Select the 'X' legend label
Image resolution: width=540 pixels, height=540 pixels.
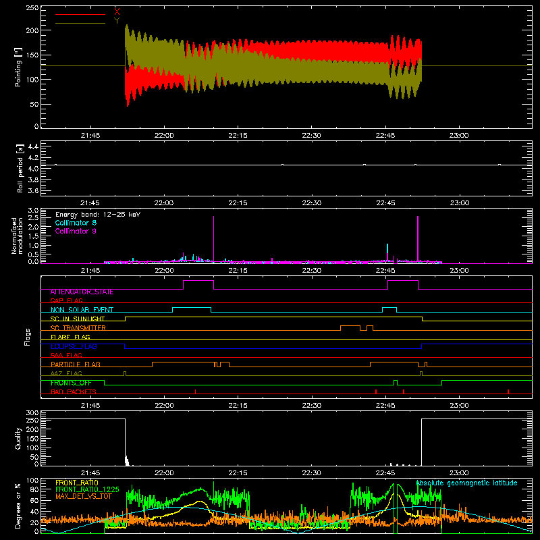117,11
